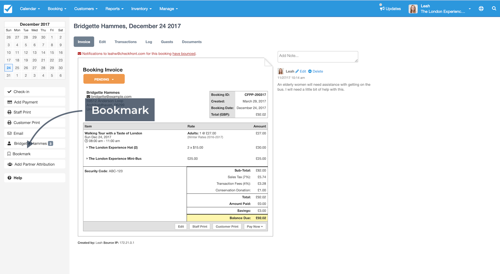This screenshot has width=500, height=274.
Task: Click Staff Print below the invoice
Action: coord(200,226)
